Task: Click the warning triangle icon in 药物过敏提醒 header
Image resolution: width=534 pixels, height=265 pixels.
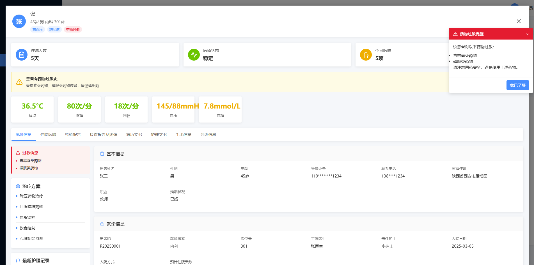Action: tap(455, 34)
